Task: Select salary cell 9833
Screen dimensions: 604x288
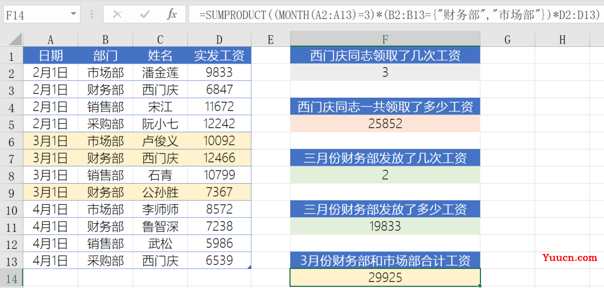Action: [x=219, y=73]
